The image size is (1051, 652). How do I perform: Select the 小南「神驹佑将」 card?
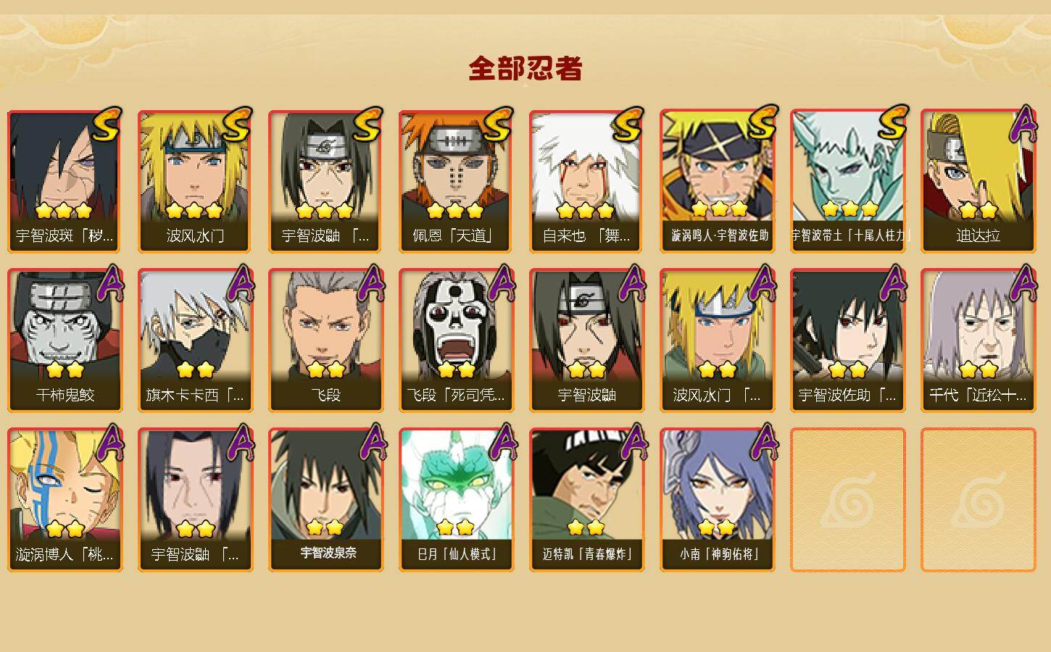[x=717, y=500]
